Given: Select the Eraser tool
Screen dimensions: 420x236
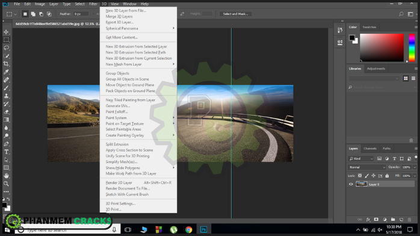Looking at the screenshot, I should 6,112.
